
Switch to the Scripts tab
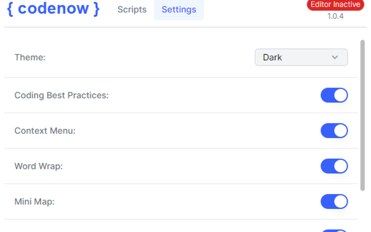132,9
